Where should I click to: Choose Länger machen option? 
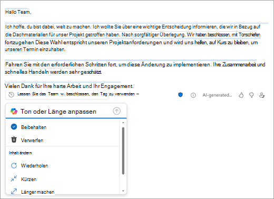click(x=63, y=192)
